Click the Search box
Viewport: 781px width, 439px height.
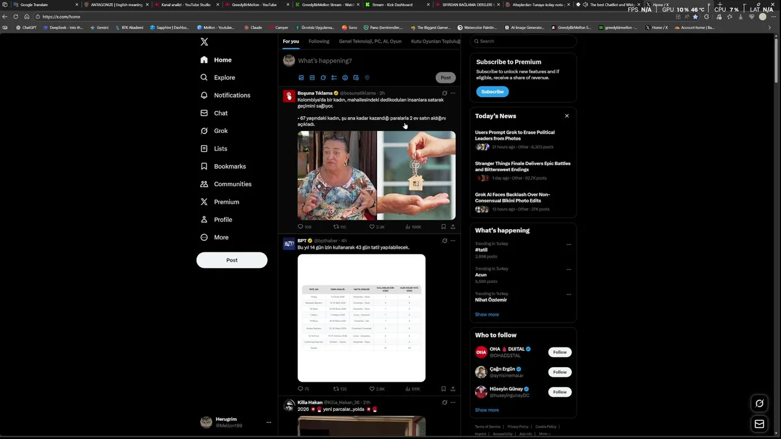coord(523,41)
